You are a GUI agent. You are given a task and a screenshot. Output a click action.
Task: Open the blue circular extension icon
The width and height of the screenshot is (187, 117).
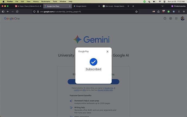coord(174,12)
